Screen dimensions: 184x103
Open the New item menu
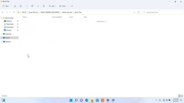pos(6,6)
